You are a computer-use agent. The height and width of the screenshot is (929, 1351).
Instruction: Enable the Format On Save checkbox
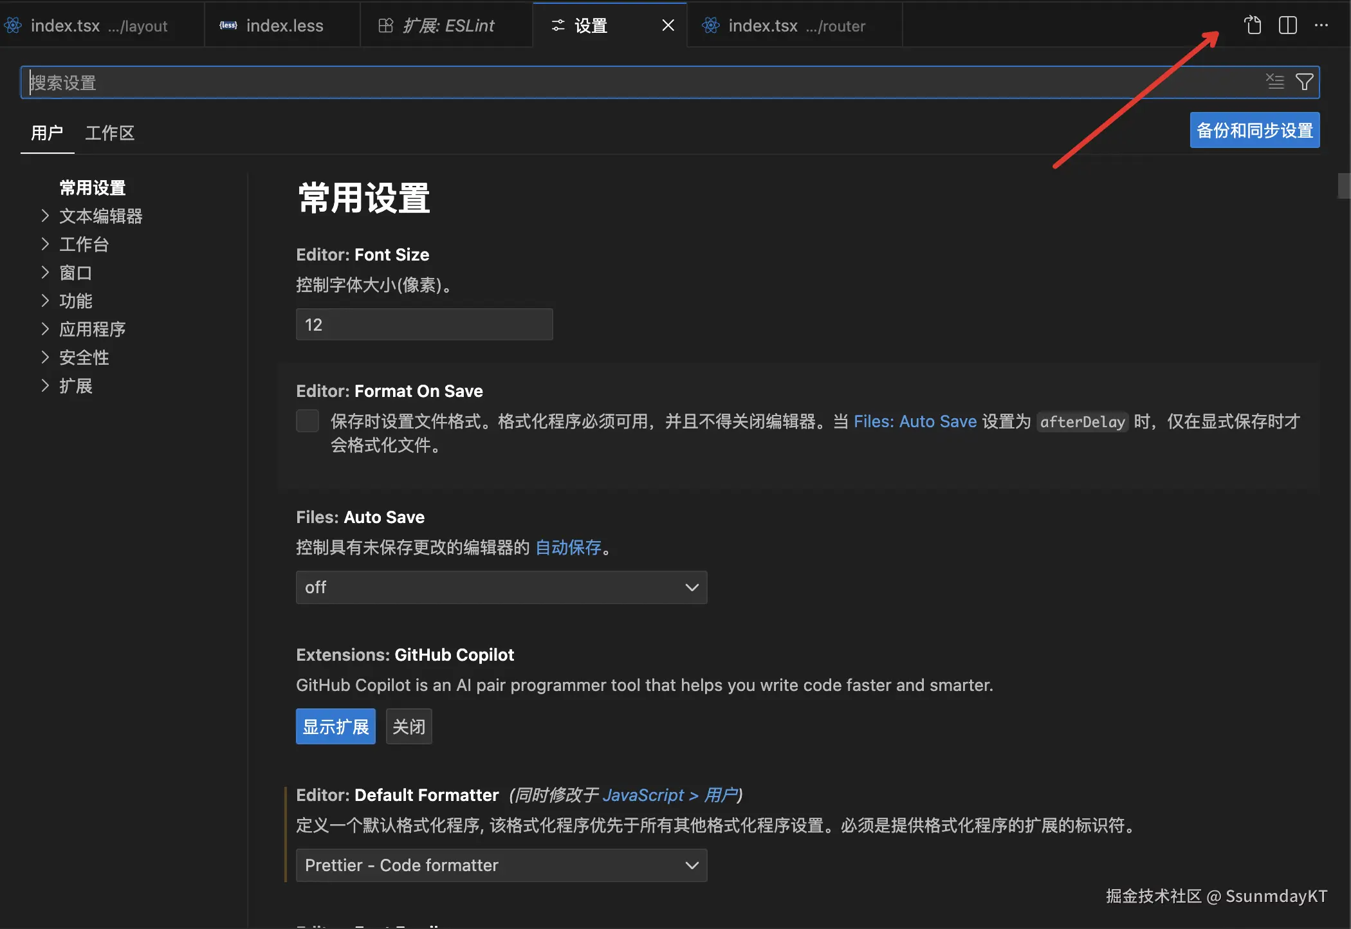(x=308, y=421)
